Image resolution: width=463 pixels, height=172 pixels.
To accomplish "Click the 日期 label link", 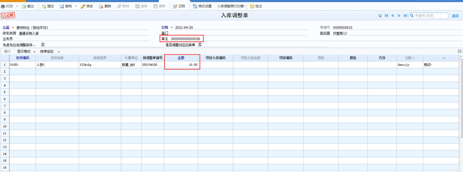I will point(164,27).
